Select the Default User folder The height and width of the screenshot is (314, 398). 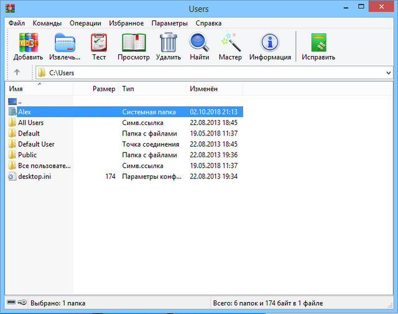(x=36, y=144)
